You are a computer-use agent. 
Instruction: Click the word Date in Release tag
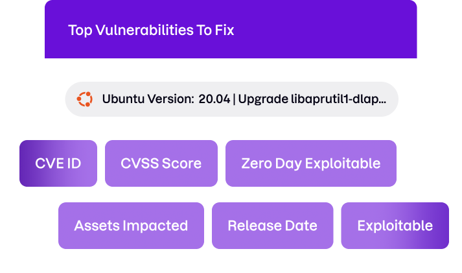click(x=302, y=226)
